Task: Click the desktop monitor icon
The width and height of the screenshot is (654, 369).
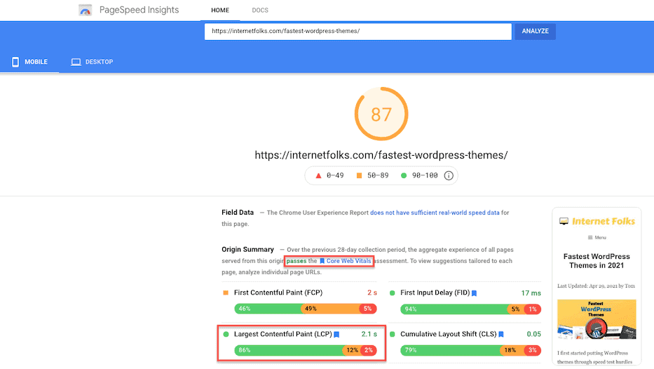Action: point(76,62)
